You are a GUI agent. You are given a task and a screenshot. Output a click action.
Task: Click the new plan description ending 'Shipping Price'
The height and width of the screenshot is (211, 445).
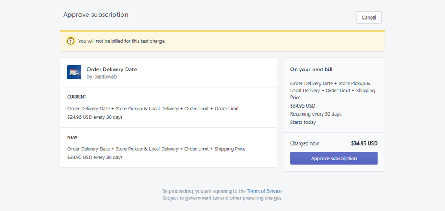tap(156, 149)
